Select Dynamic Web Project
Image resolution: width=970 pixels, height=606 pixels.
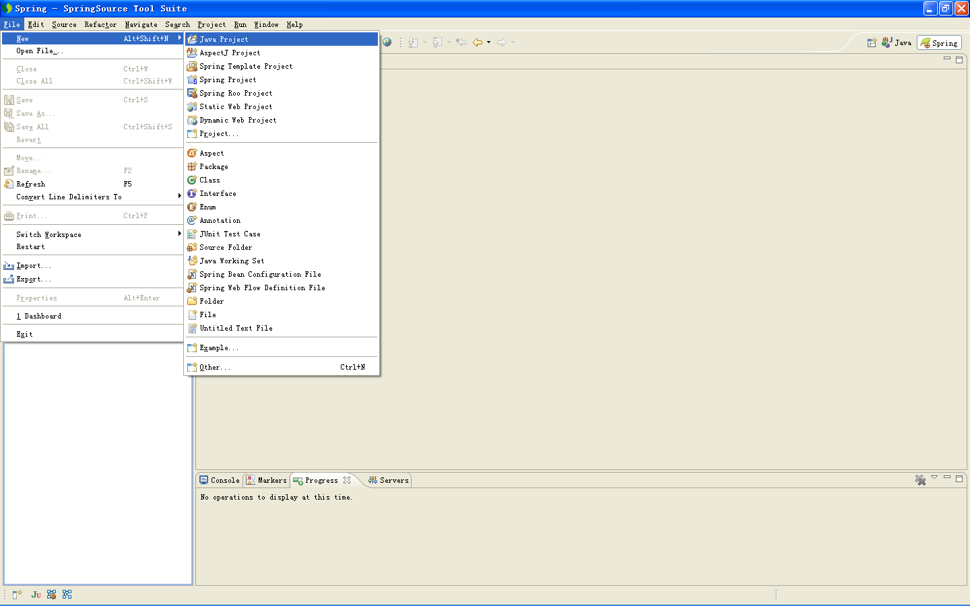[282, 120]
